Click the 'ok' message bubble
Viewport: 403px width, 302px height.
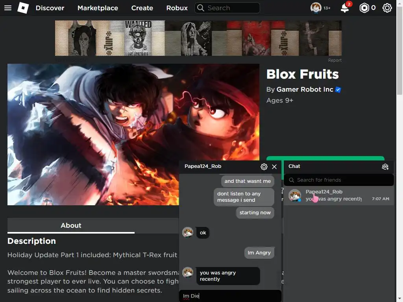click(x=203, y=233)
